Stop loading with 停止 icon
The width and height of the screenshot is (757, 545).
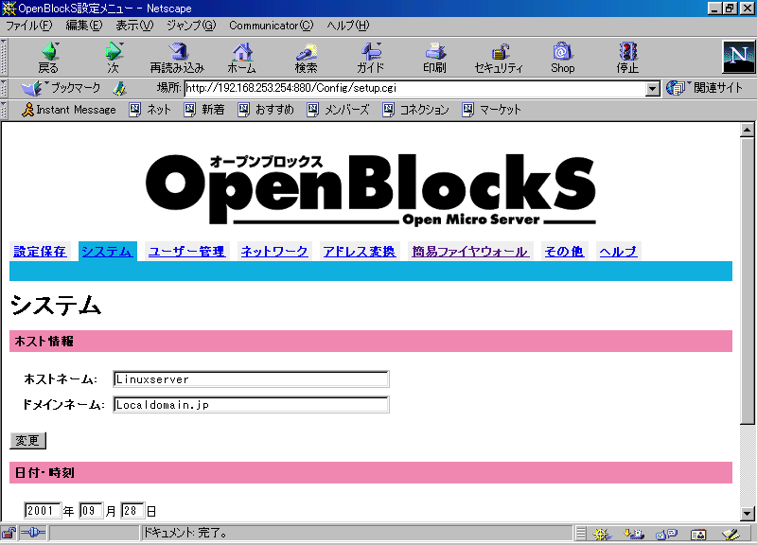[x=627, y=57]
